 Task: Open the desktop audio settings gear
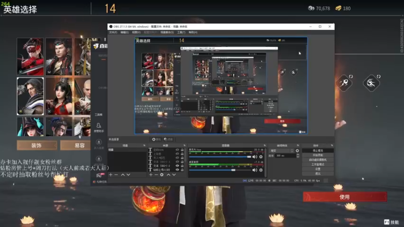261,170
